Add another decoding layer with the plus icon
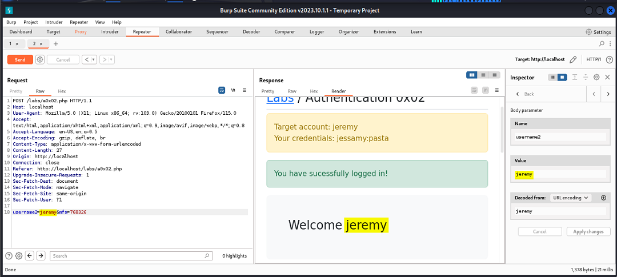 tap(604, 198)
